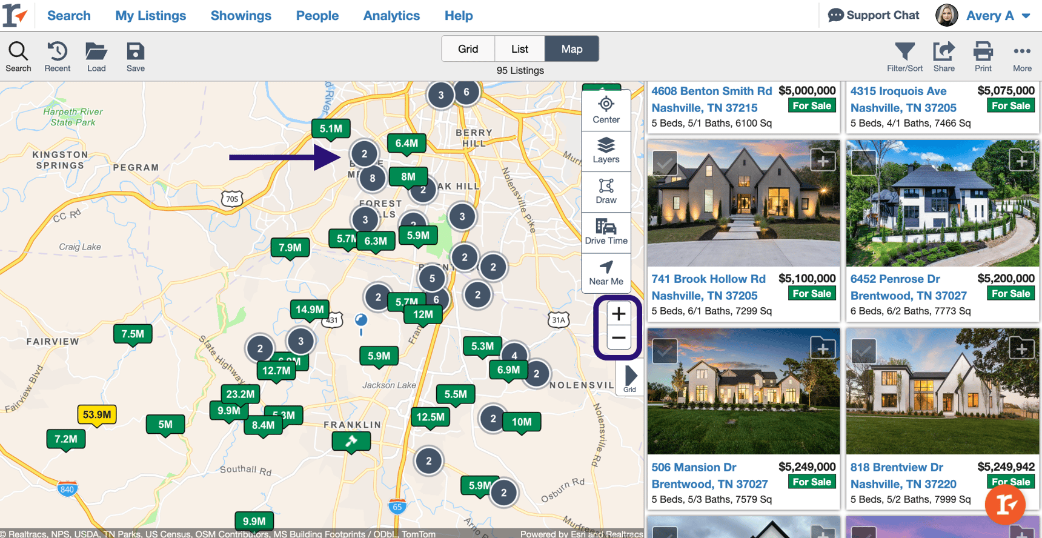This screenshot has width=1042, height=538.
Task: Click the Share icon in toolbar
Action: tap(944, 56)
